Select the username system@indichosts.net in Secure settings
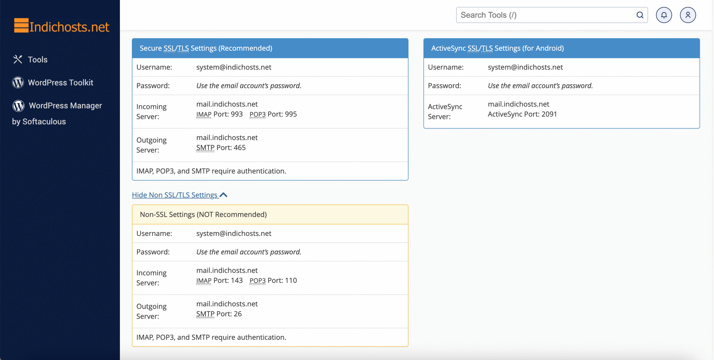The width and height of the screenshot is (714, 360). click(x=233, y=67)
